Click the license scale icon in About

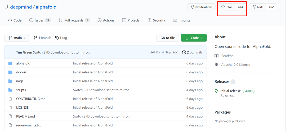click(217, 65)
